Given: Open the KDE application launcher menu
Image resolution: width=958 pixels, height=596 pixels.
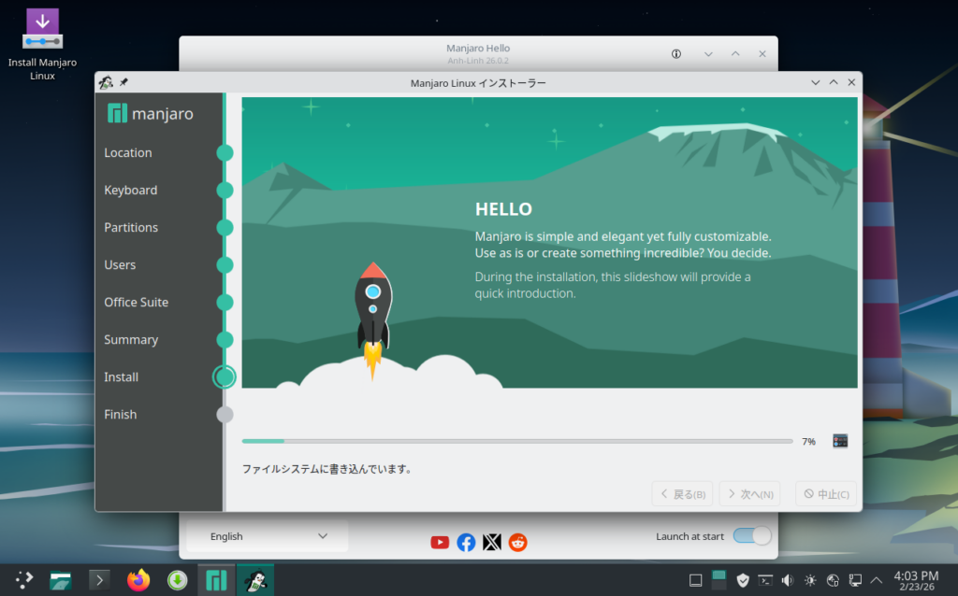Looking at the screenshot, I should click(x=24, y=580).
